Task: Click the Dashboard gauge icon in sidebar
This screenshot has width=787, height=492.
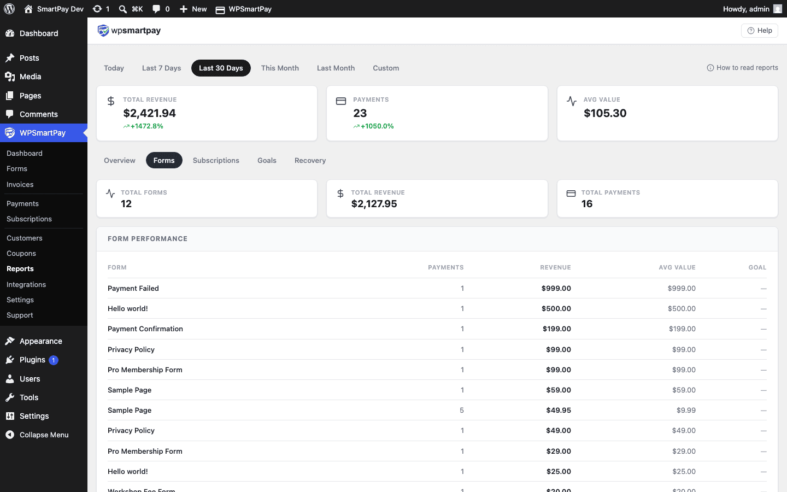Action: (x=10, y=33)
